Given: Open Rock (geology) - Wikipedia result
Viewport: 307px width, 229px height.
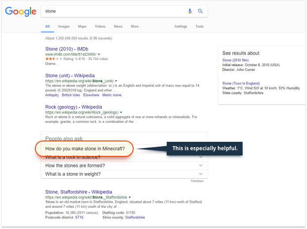Looking at the screenshot, I should [x=74, y=107].
